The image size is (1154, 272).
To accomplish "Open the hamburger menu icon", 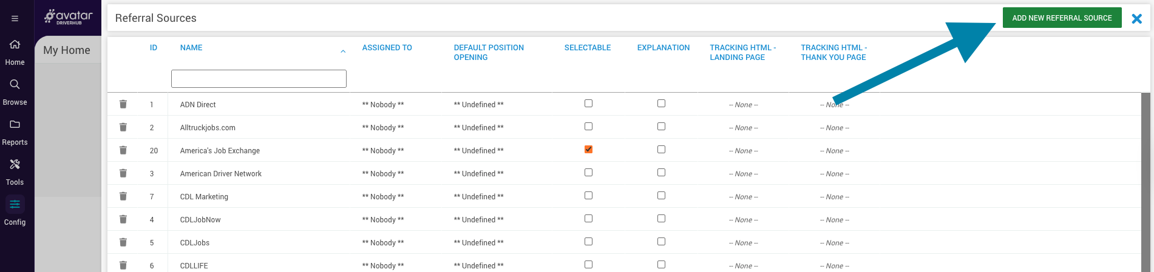I will click(15, 19).
